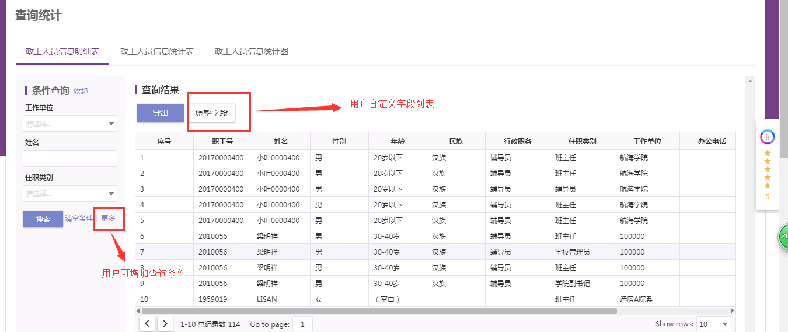Click 学校管理员 cell in row 7
This screenshot has width=788, height=332.
tap(573, 252)
